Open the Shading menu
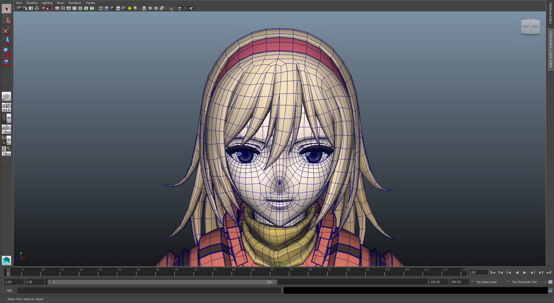The width and height of the screenshot is (554, 303). pos(32,3)
